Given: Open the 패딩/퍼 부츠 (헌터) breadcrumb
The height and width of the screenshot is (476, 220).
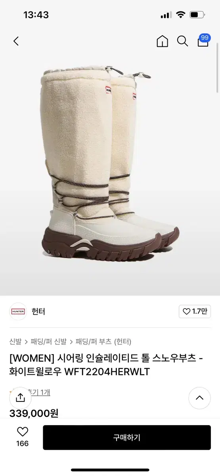Looking at the screenshot, I should tap(103, 341).
